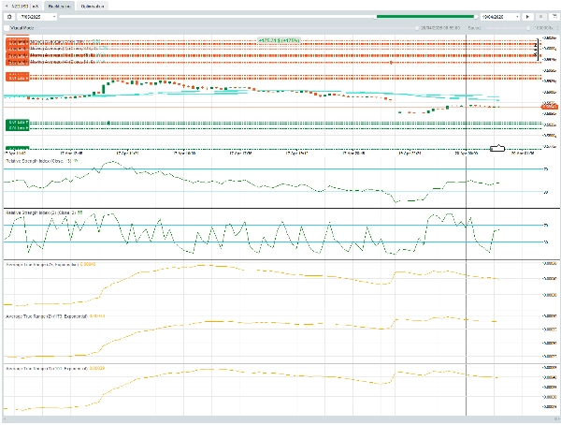This screenshot has width=561, height=425.
Task: Open the trading symbol dropdown
Action: 37,17
